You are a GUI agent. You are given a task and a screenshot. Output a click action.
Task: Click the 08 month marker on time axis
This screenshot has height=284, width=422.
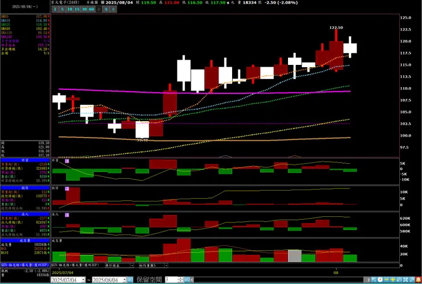click(x=336, y=273)
